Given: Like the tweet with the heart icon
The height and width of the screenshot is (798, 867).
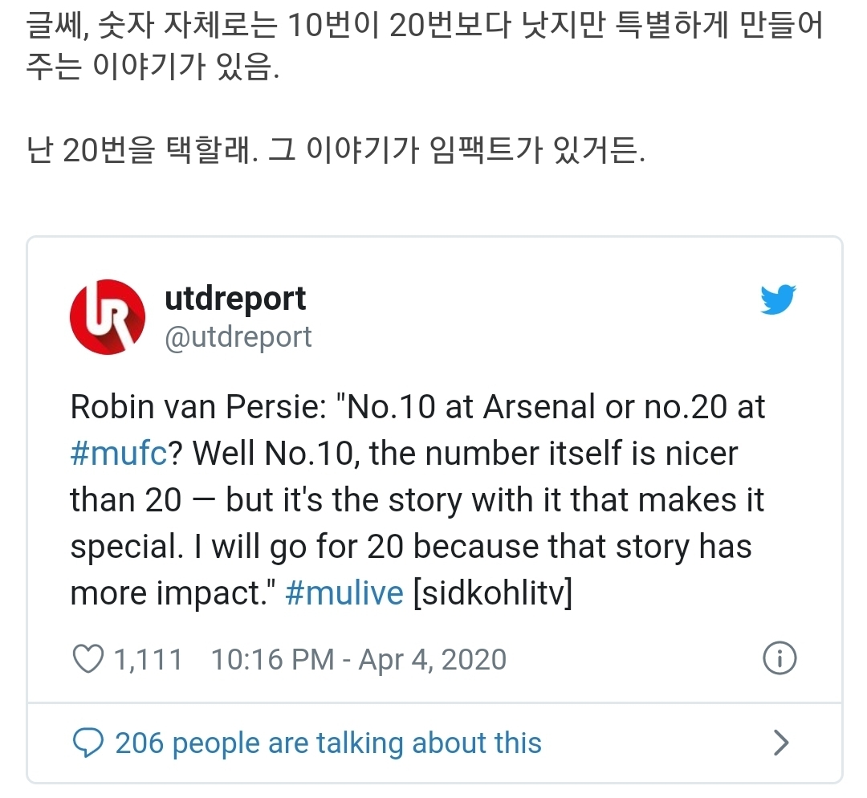Looking at the screenshot, I should click(x=88, y=660).
